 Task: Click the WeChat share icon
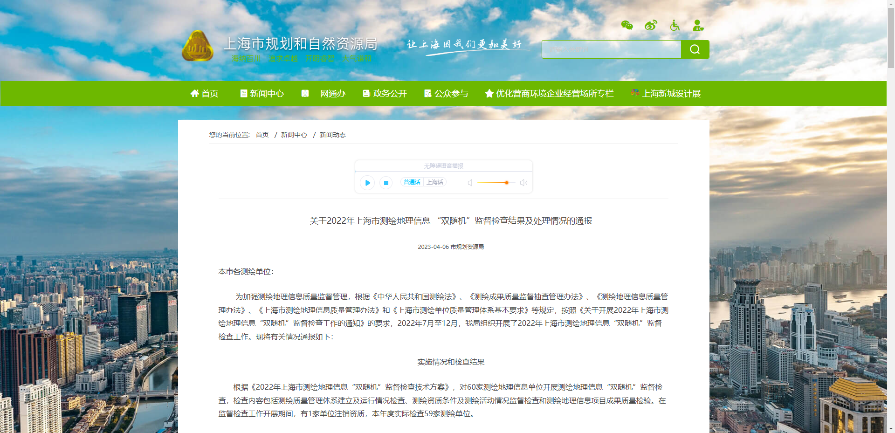click(626, 26)
